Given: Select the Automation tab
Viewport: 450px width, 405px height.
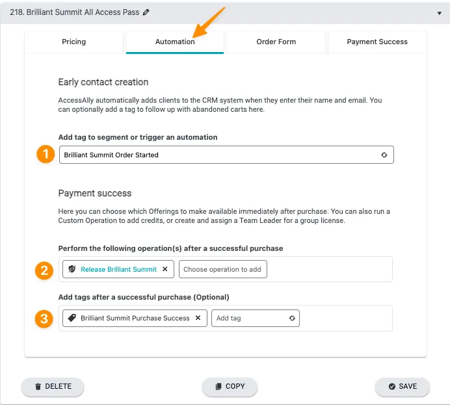Looking at the screenshot, I should [x=175, y=42].
